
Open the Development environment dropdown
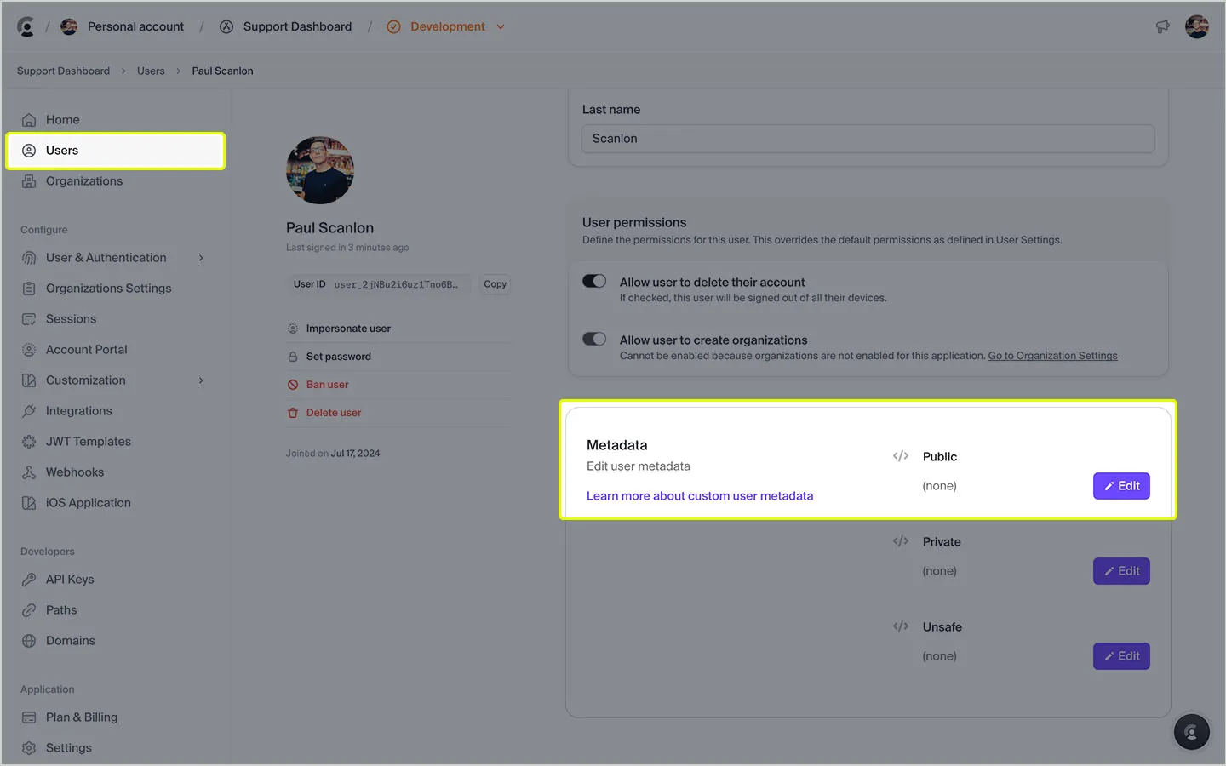(x=446, y=27)
